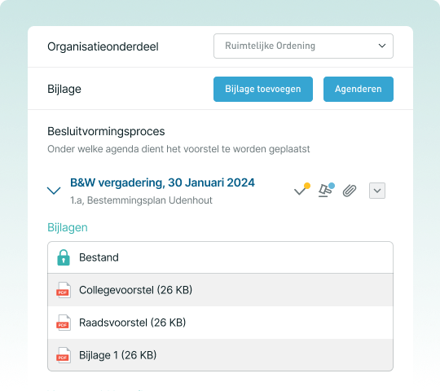
Task: Click the Besluitvormingsproces heading
Action: click(106, 131)
